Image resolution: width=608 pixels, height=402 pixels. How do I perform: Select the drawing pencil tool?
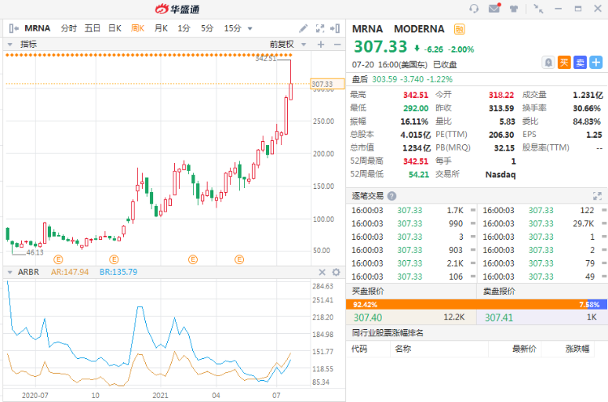(303, 28)
